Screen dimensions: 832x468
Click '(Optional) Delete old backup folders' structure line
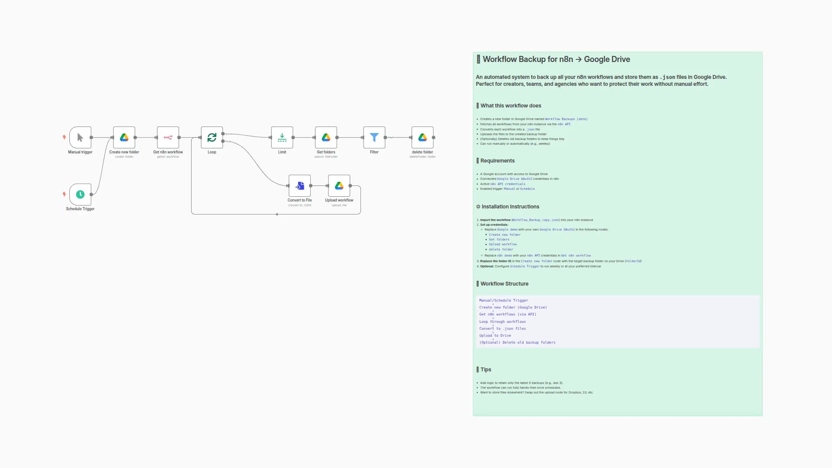pyautogui.click(x=517, y=343)
